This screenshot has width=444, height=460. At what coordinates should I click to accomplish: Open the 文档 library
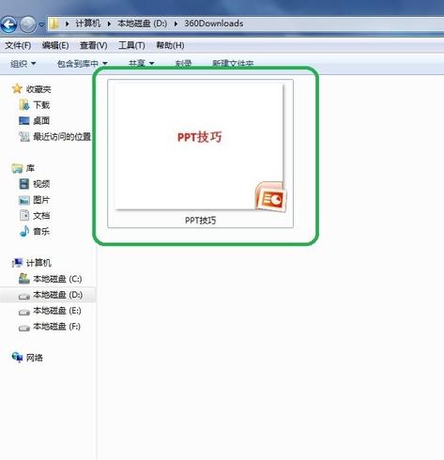click(41, 216)
